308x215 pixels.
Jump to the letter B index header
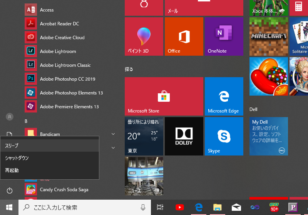(26, 121)
